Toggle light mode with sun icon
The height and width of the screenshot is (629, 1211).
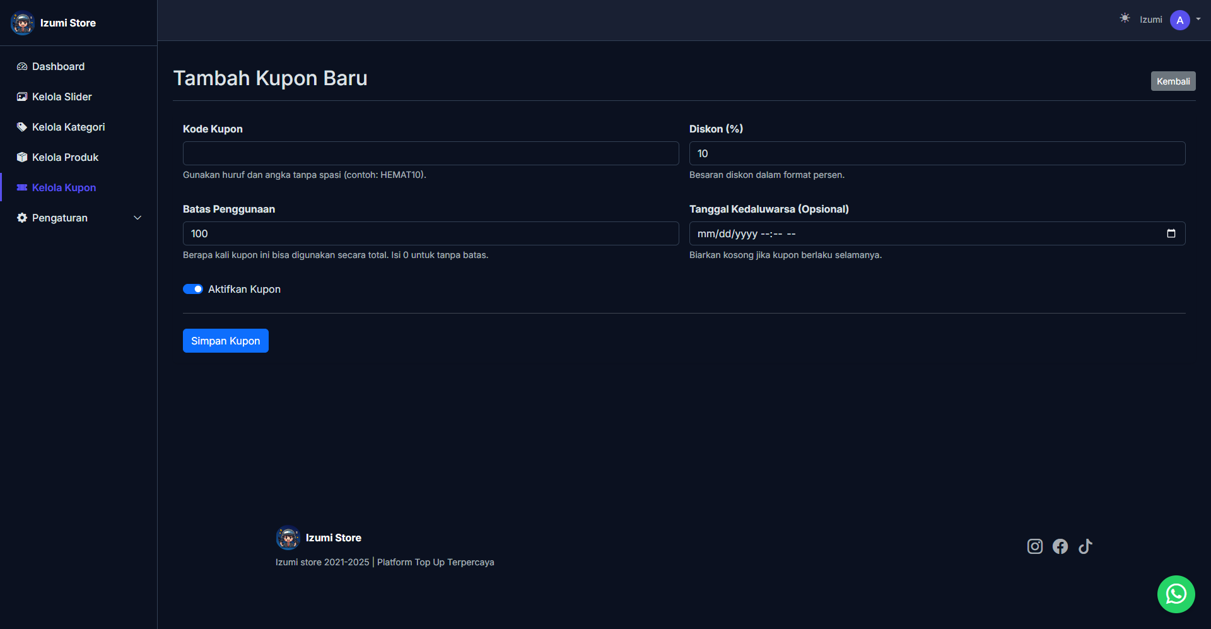pyautogui.click(x=1125, y=18)
